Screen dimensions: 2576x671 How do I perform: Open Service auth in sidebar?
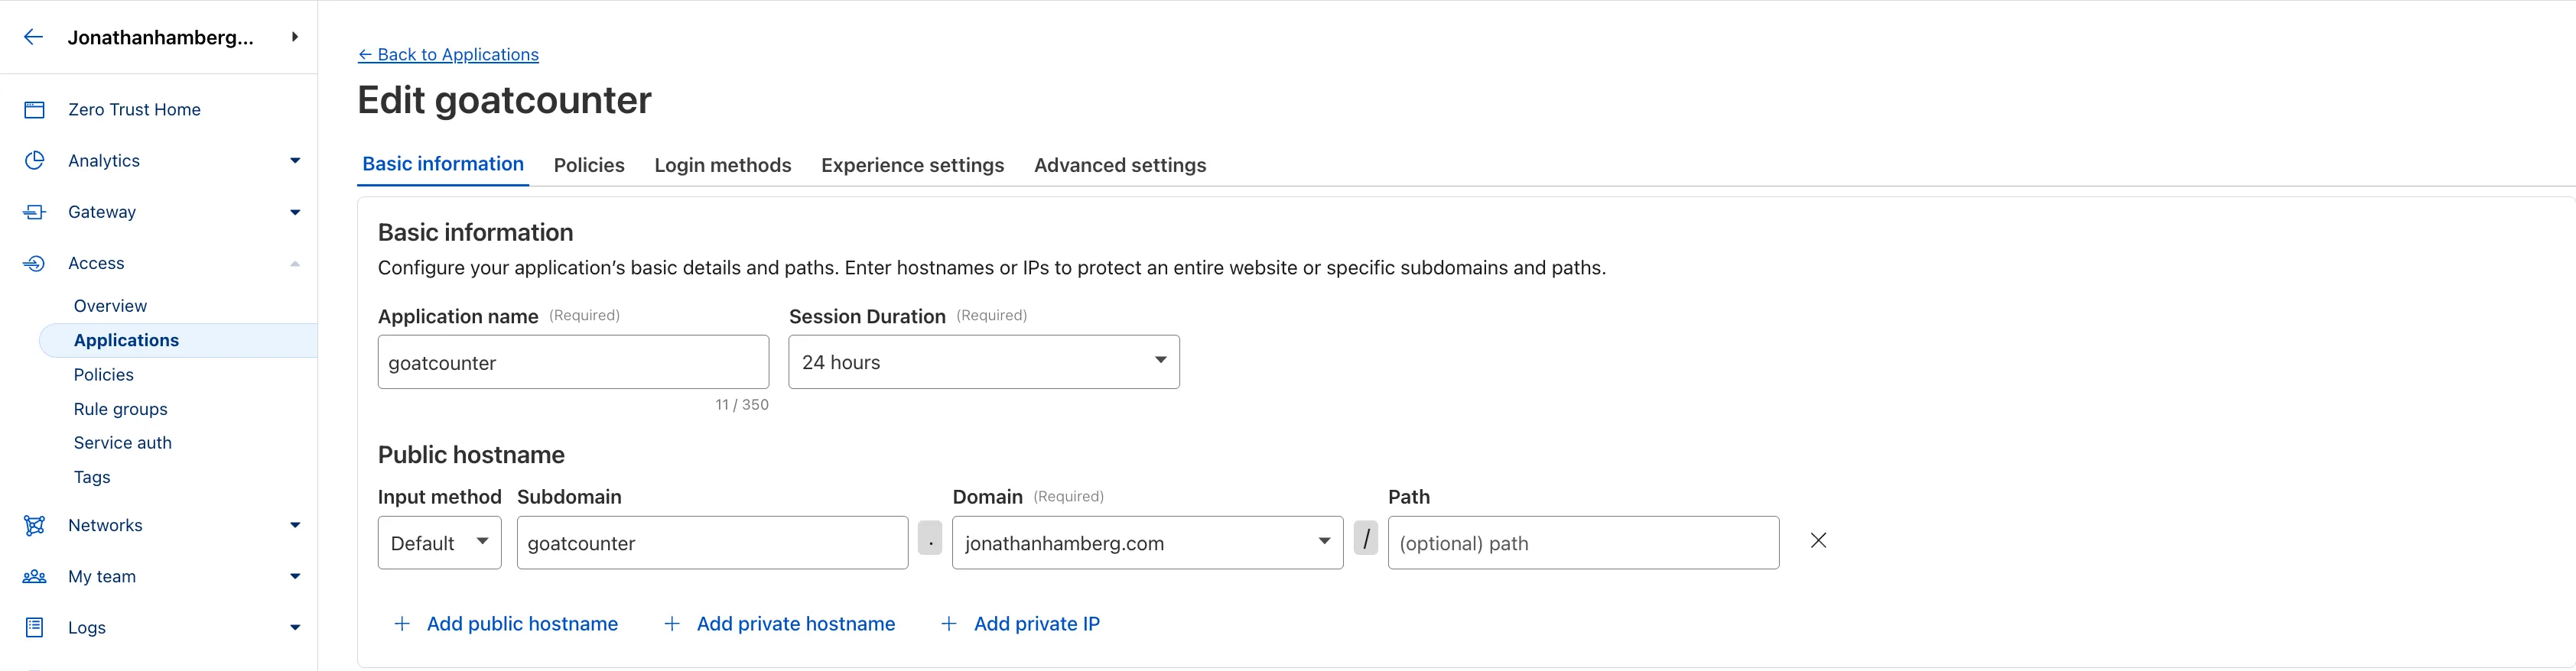[x=123, y=443]
